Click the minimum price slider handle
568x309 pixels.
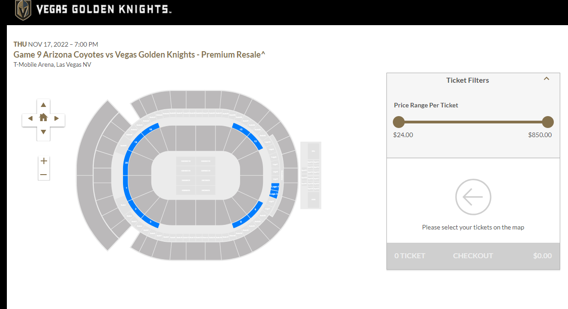click(399, 122)
